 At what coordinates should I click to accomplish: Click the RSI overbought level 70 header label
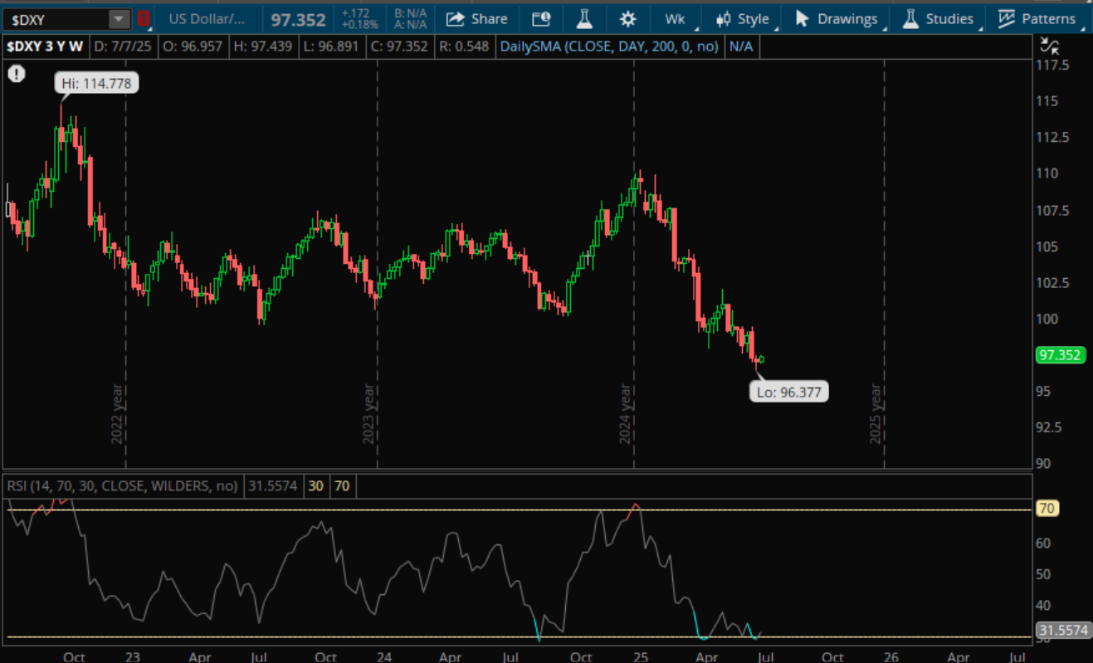[x=342, y=485]
